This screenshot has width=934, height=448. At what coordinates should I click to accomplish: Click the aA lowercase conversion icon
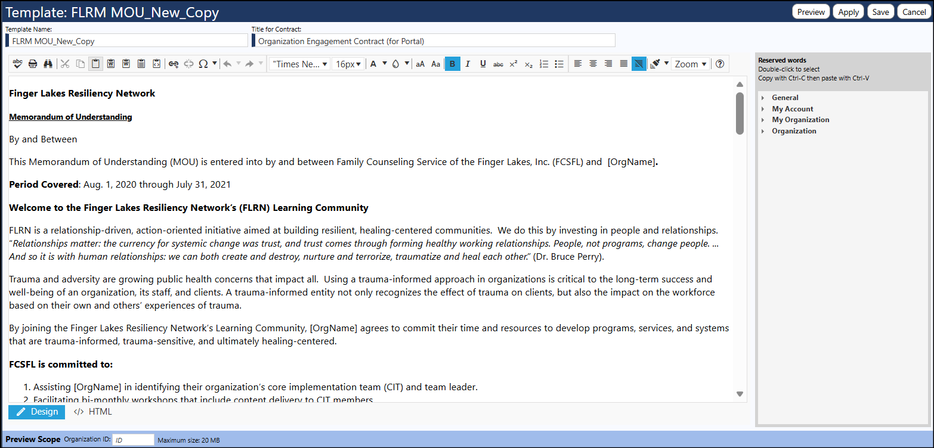click(420, 64)
